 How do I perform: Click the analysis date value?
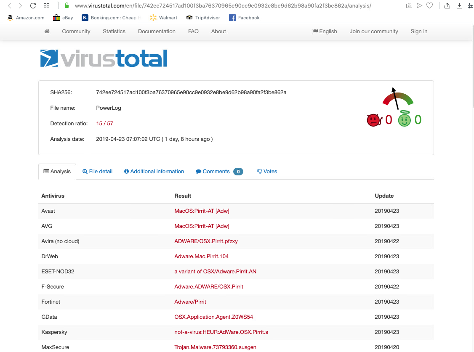tap(154, 139)
